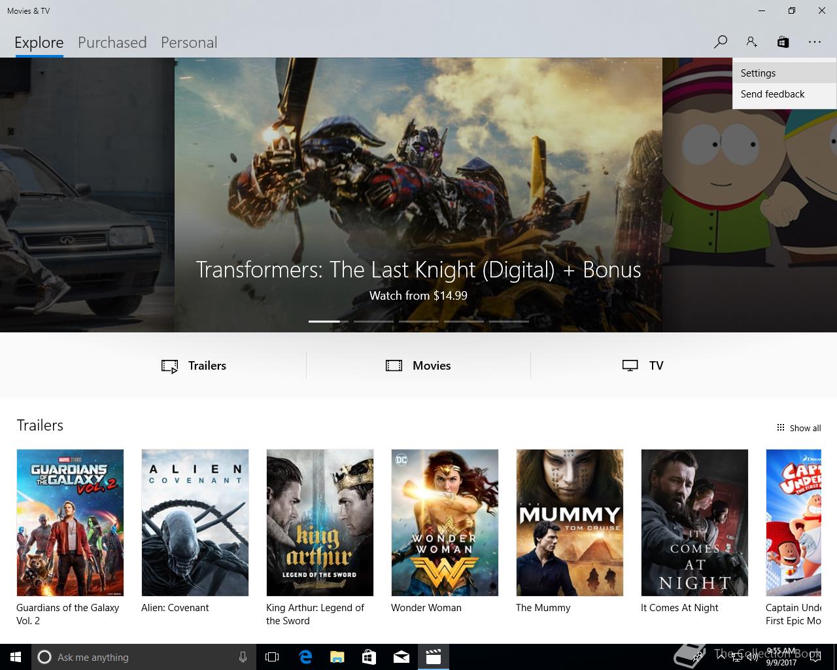Open the search magnifier icon
The height and width of the screenshot is (670, 837).
[721, 42]
